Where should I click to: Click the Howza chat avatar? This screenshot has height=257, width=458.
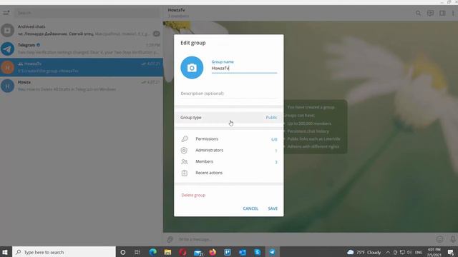7,86
